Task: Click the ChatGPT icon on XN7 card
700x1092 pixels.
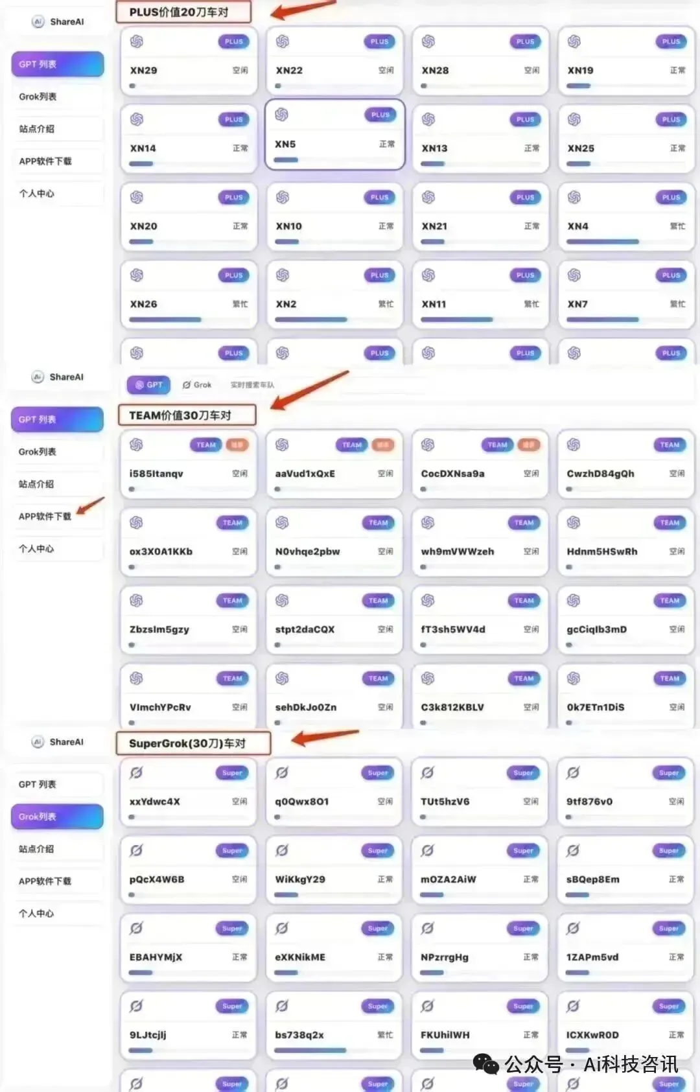Action: pos(574,275)
